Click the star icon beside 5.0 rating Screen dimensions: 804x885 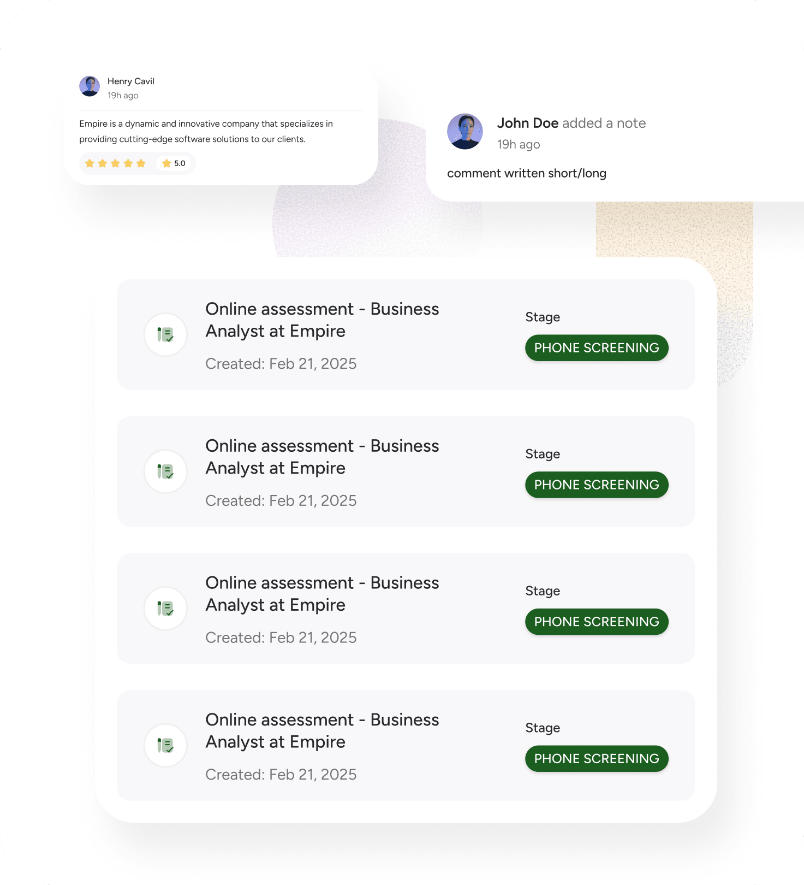[166, 163]
